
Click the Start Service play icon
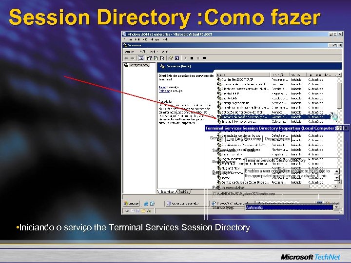[185, 58]
